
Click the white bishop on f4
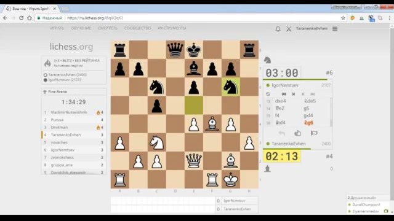[212, 124]
